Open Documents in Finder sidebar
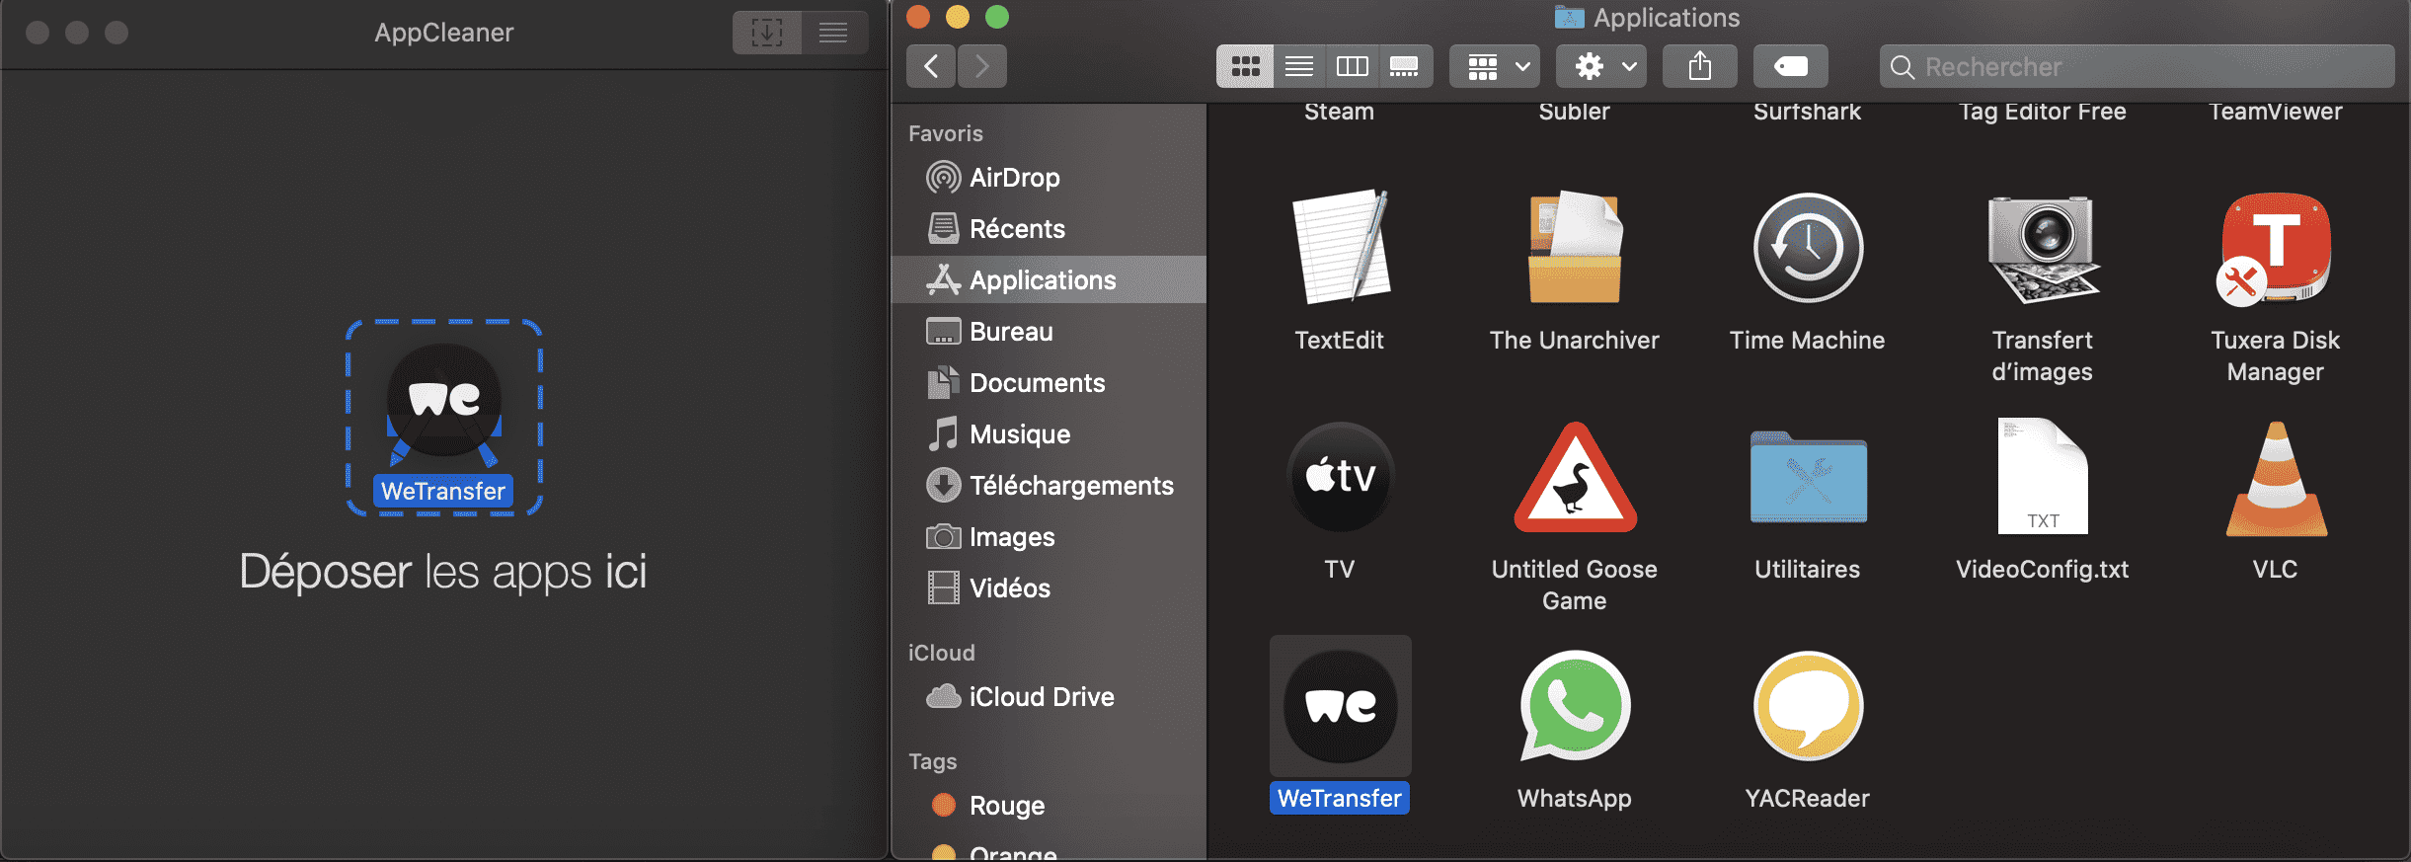This screenshot has height=862, width=2411. (x=1049, y=383)
